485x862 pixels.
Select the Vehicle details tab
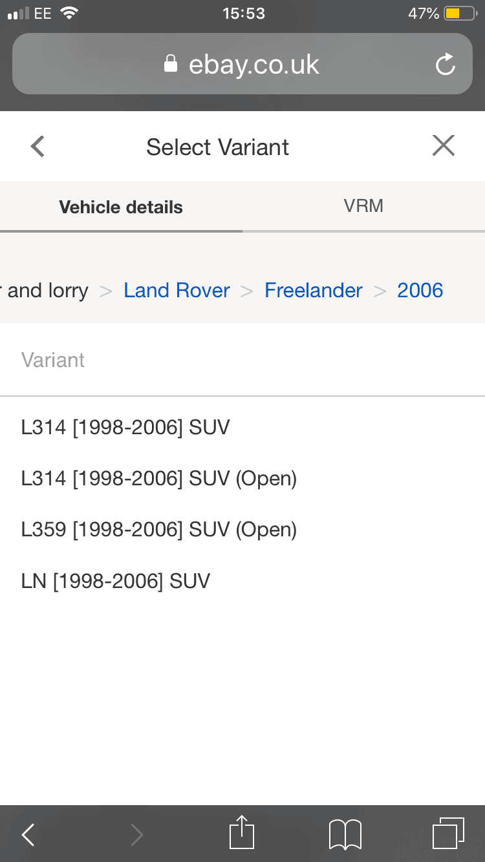point(121,207)
